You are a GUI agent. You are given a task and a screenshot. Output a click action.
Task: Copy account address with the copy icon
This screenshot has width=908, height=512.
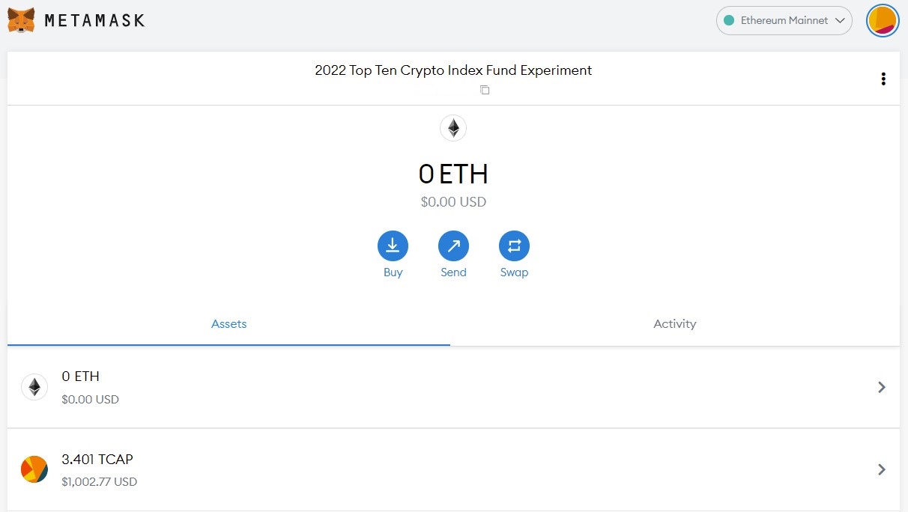point(485,90)
